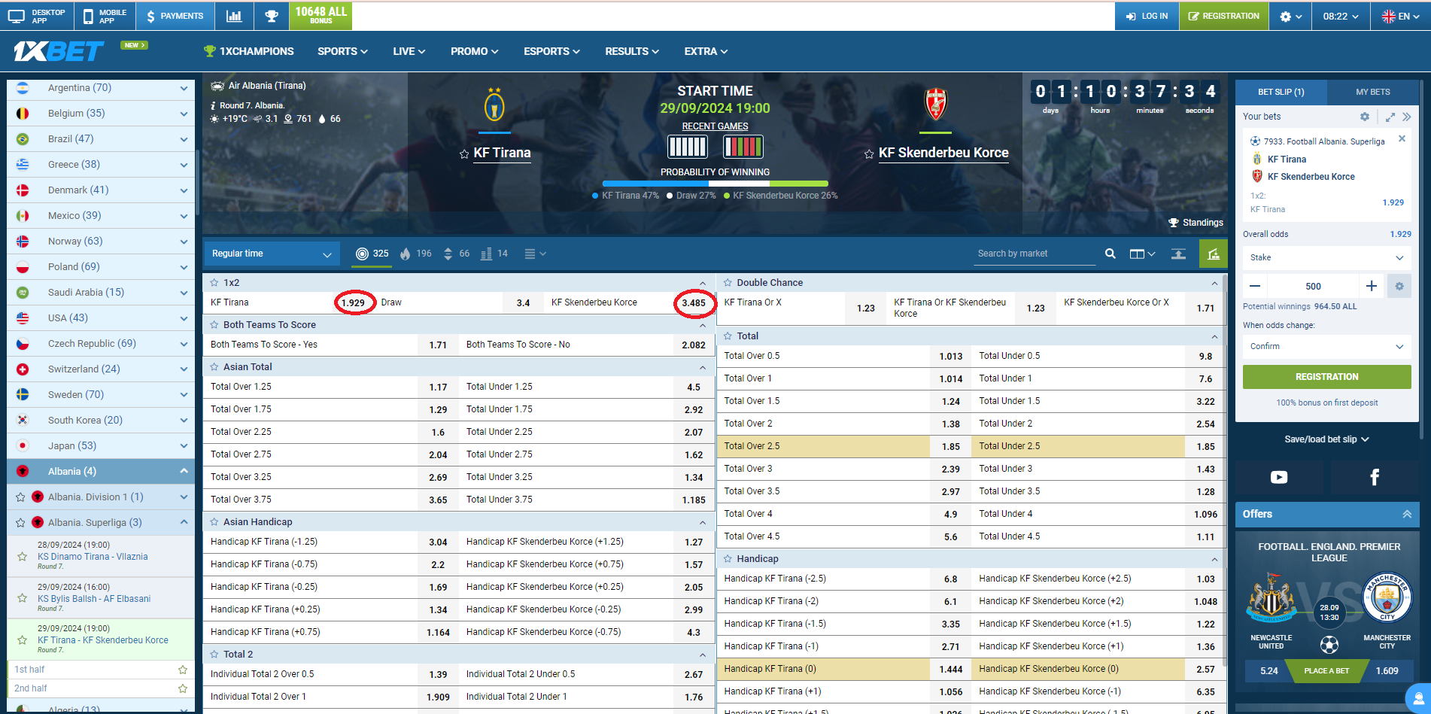Open the RECENT GAMES link

coord(715,126)
